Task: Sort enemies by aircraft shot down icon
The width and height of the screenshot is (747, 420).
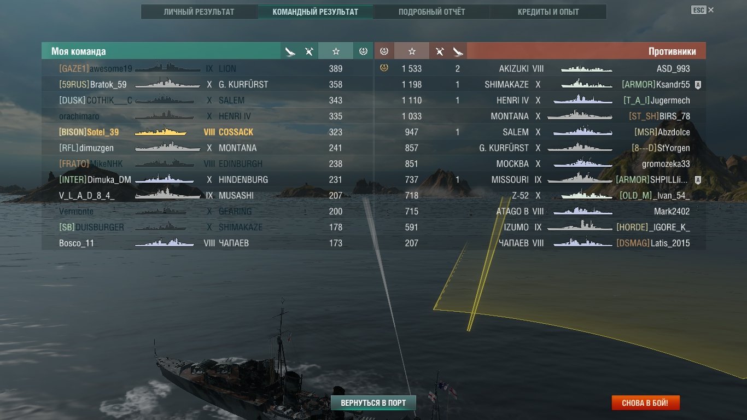Action: (439, 51)
